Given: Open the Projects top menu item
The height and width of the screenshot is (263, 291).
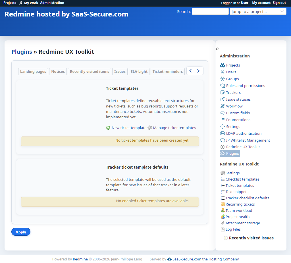Looking at the screenshot, I should [10, 3].
